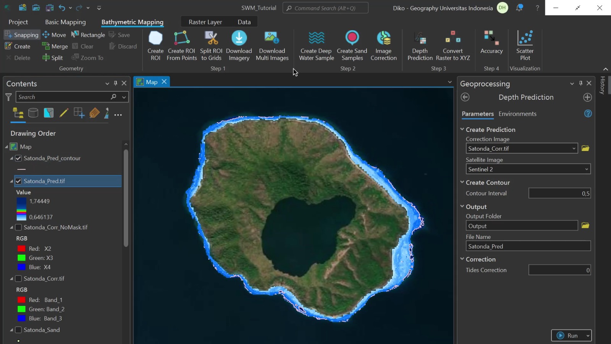Screen dimensions: 611x344
Task: Click the geoprocessing back arrow
Action: tap(465, 97)
